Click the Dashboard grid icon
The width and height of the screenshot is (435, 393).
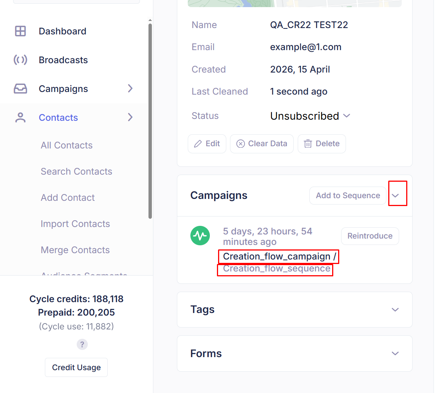[20, 31]
